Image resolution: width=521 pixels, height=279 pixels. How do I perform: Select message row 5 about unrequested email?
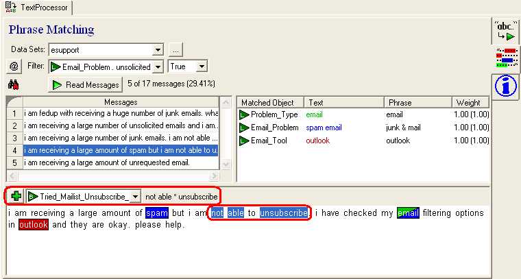pos(120,163)
